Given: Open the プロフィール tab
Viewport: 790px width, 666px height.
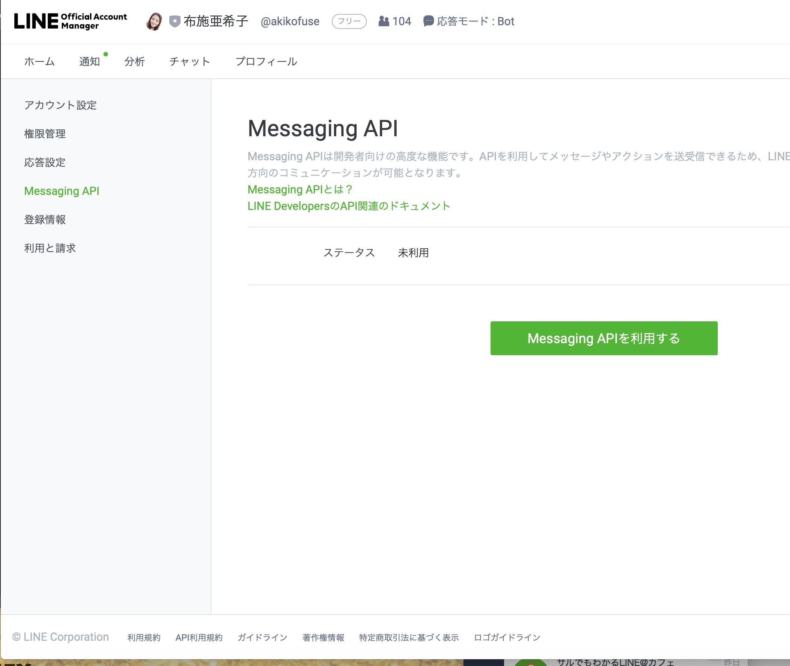Looking at the screenshot, I should 266,62.
